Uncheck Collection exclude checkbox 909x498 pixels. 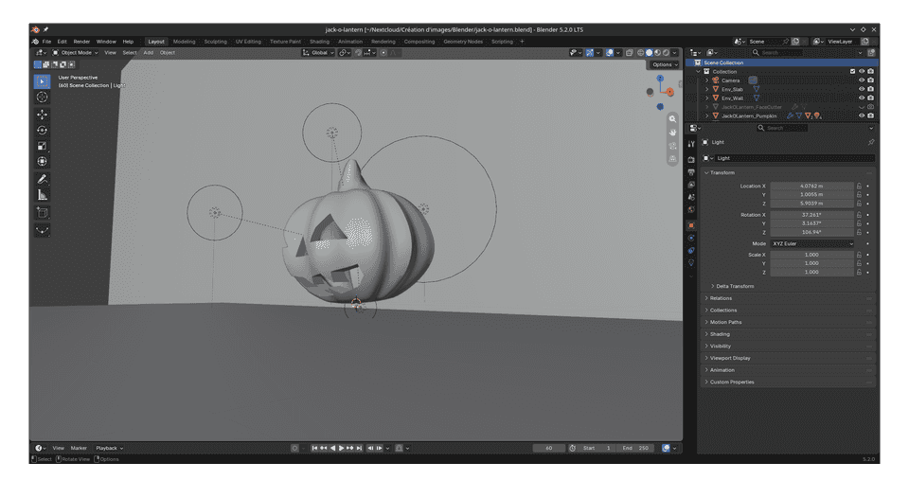tap(853, 72)
